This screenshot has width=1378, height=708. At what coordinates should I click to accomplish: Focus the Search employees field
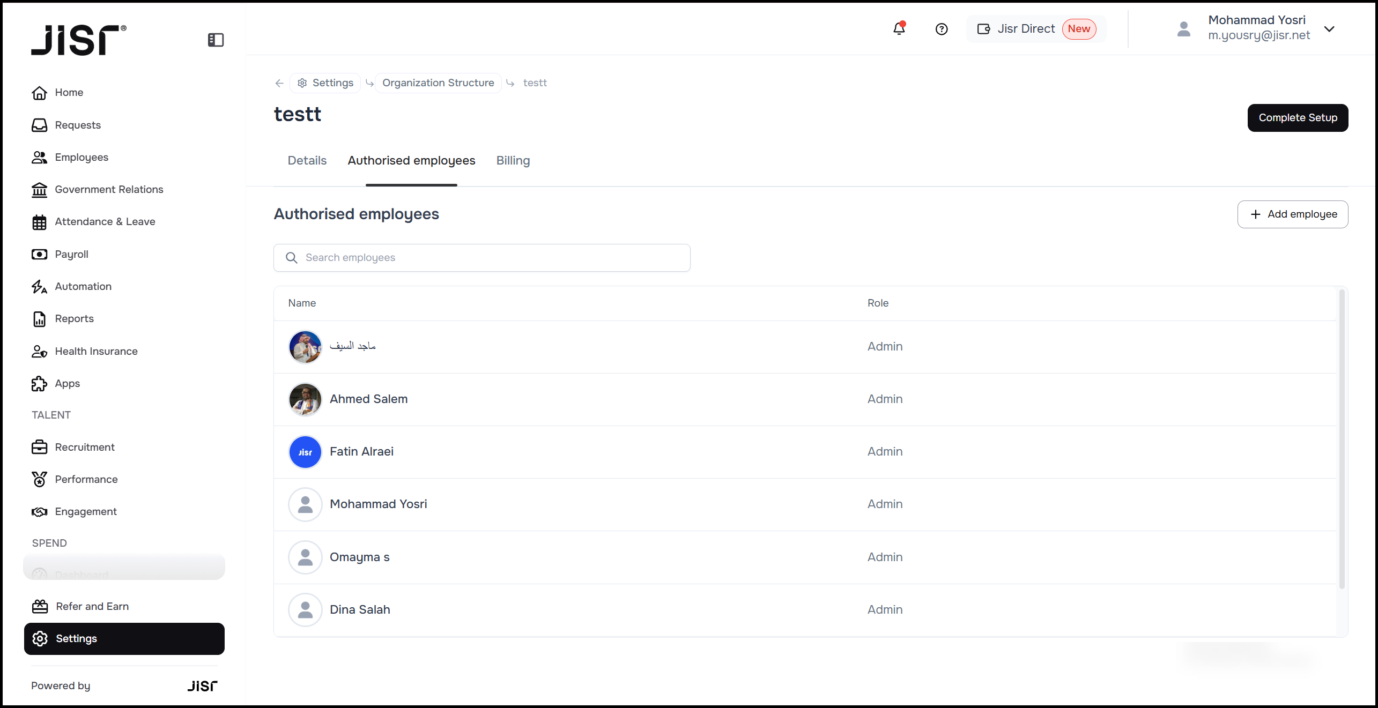(481, 258)
